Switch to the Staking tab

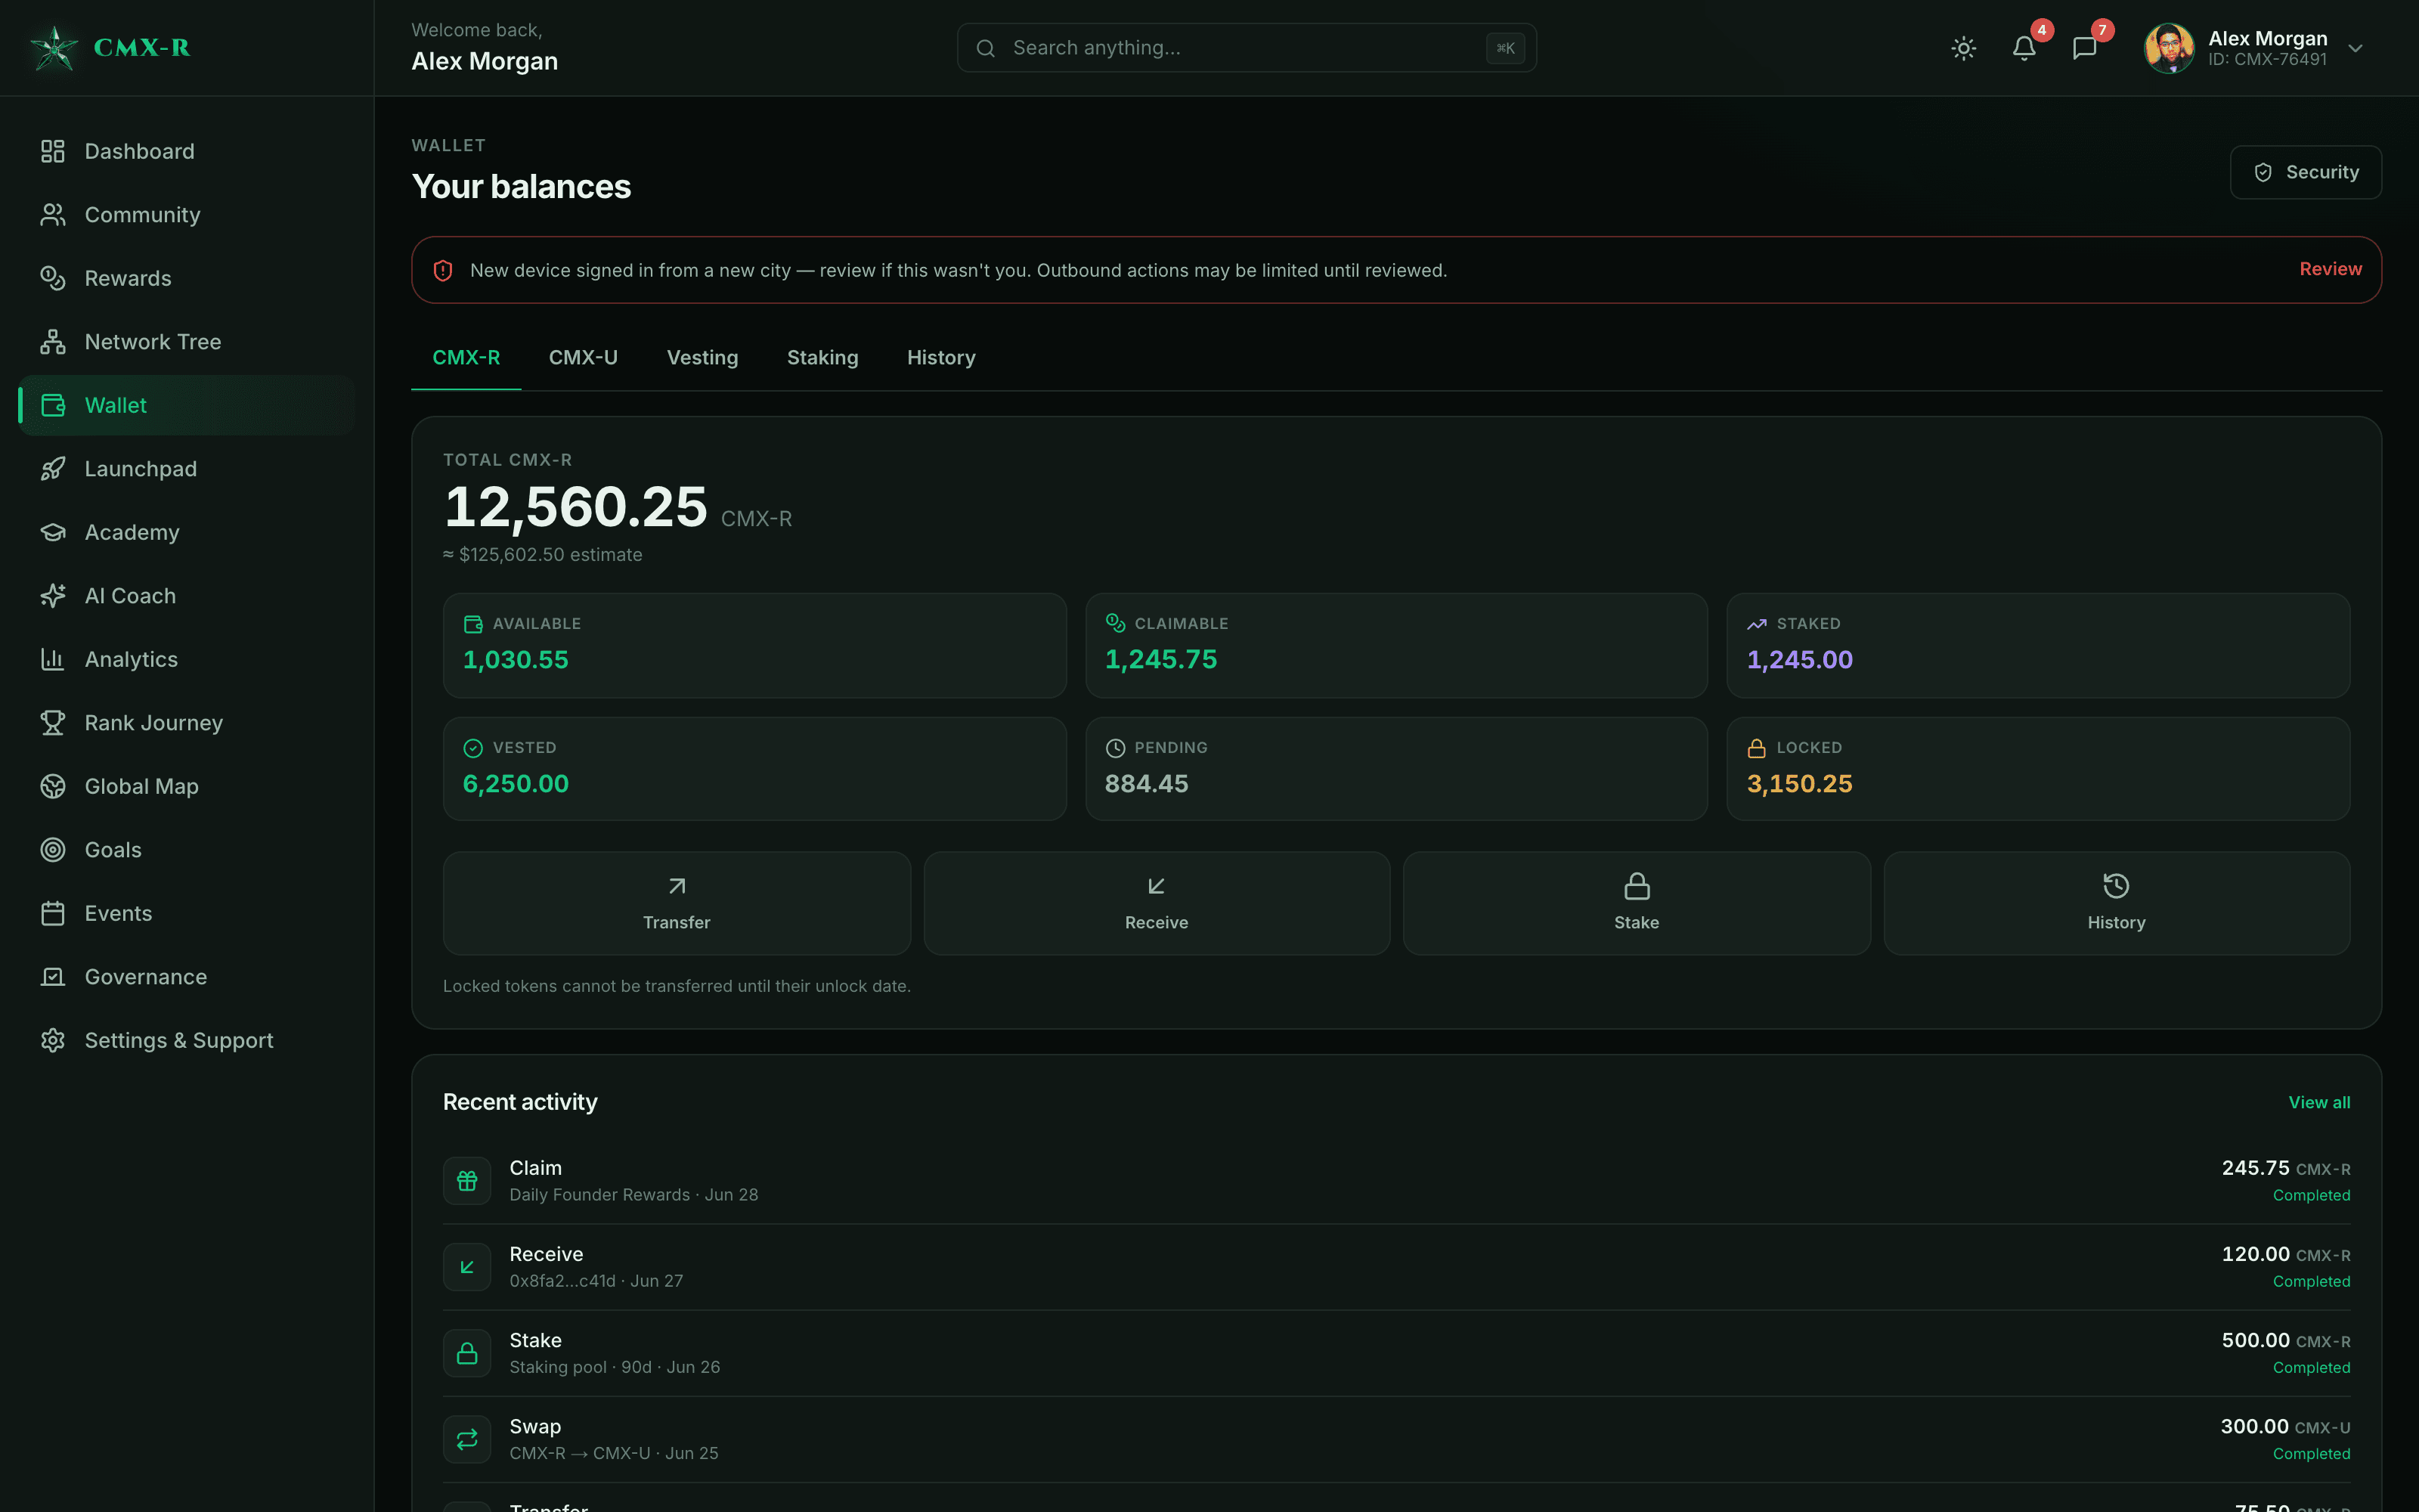click(x=822, y=358)
